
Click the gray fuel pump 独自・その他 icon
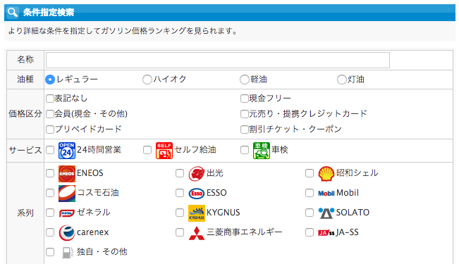[x=67, y=252]
